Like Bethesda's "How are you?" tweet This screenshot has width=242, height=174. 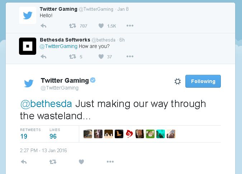tap(101, 57)
